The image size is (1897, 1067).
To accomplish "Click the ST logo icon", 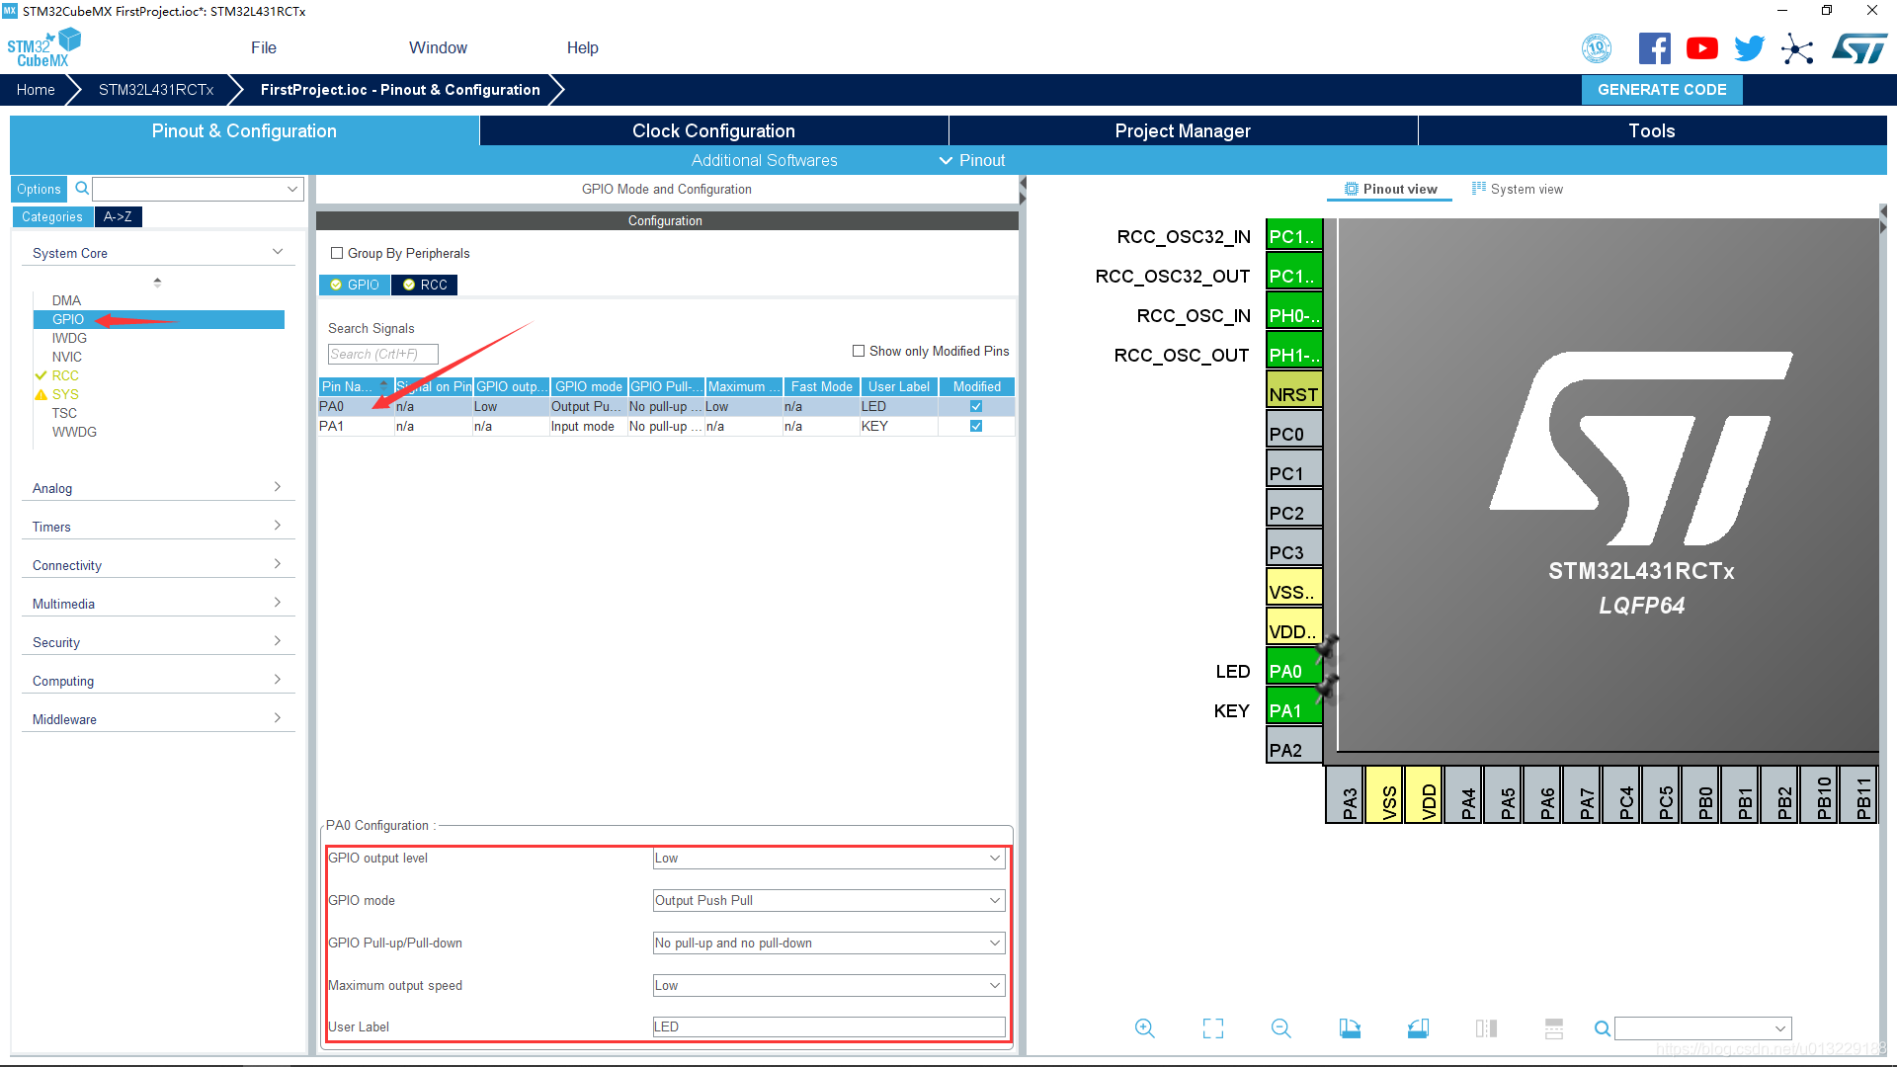I will coord(1858,48).
